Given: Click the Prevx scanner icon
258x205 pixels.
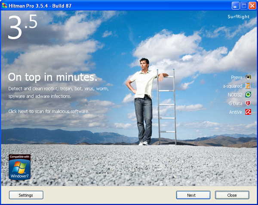Looking at the screenshot, I should [248, 77].
